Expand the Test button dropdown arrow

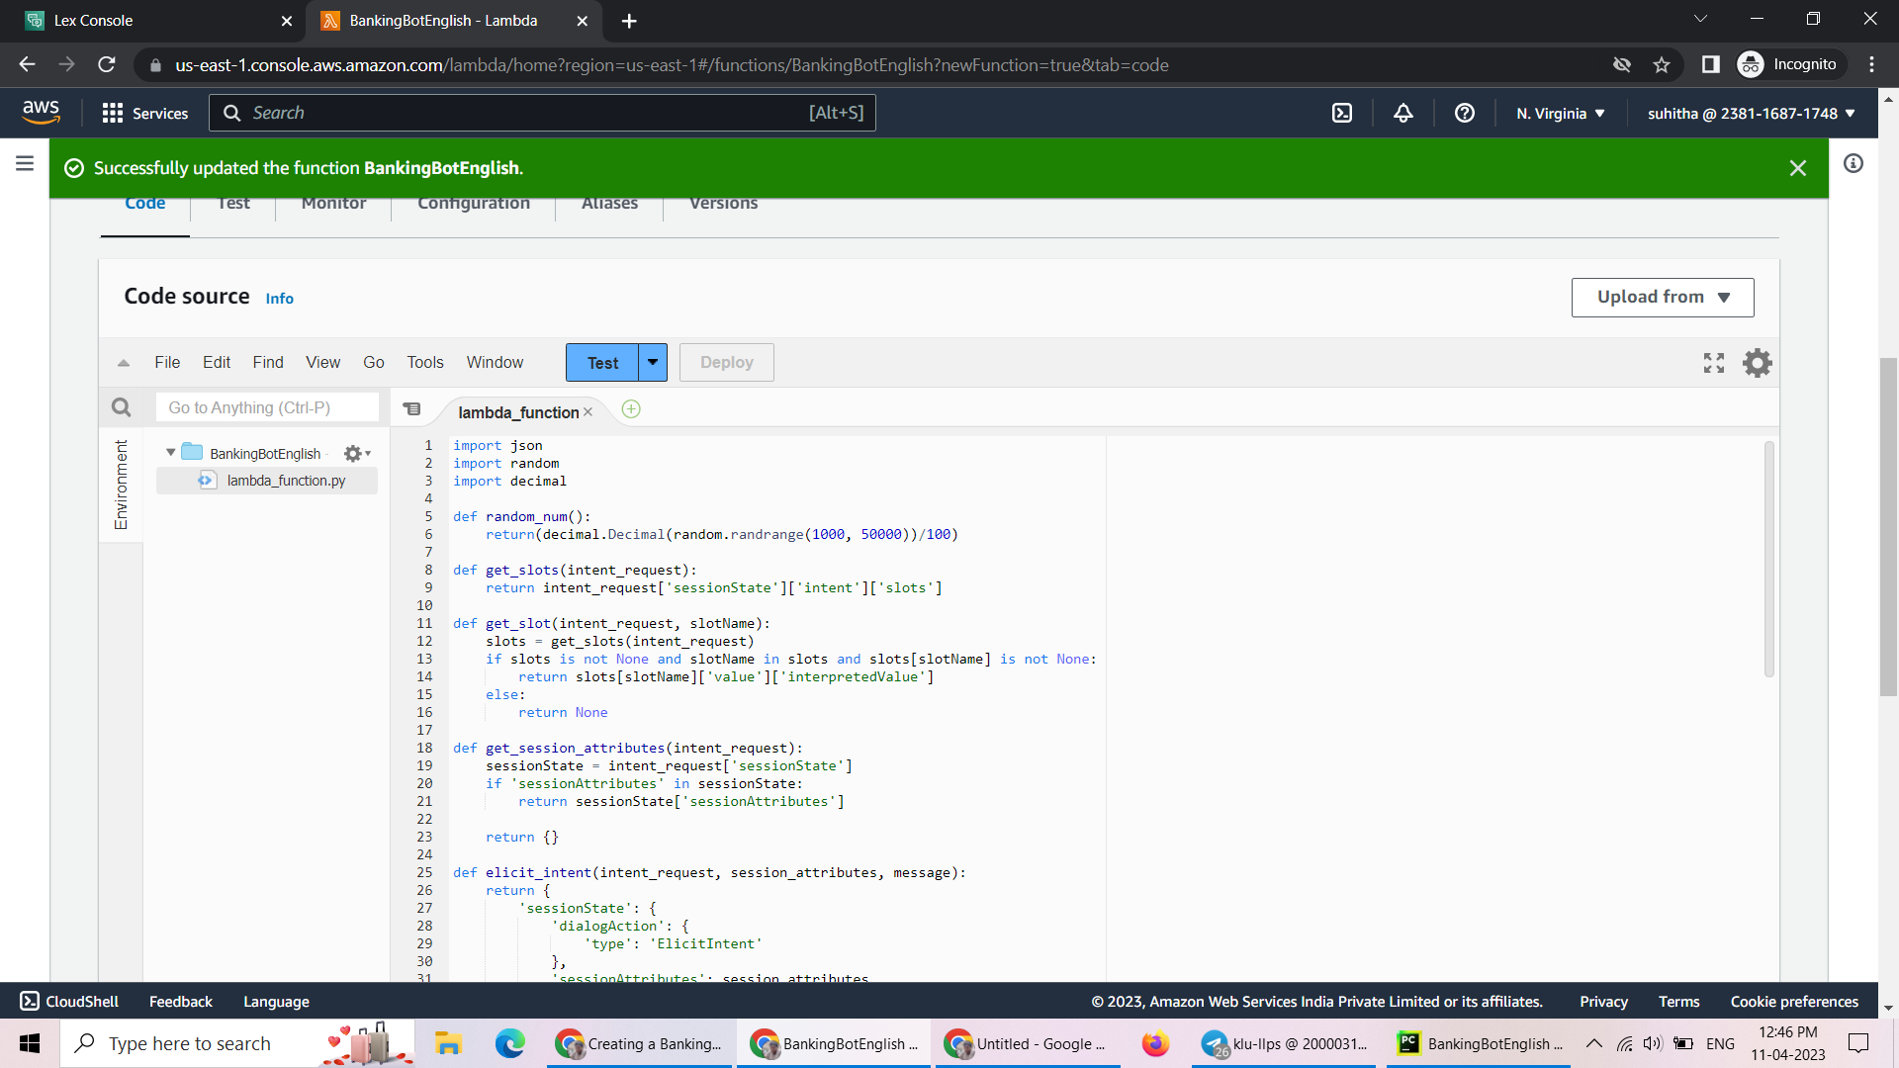pyautogui.click(x=652, y=362)
